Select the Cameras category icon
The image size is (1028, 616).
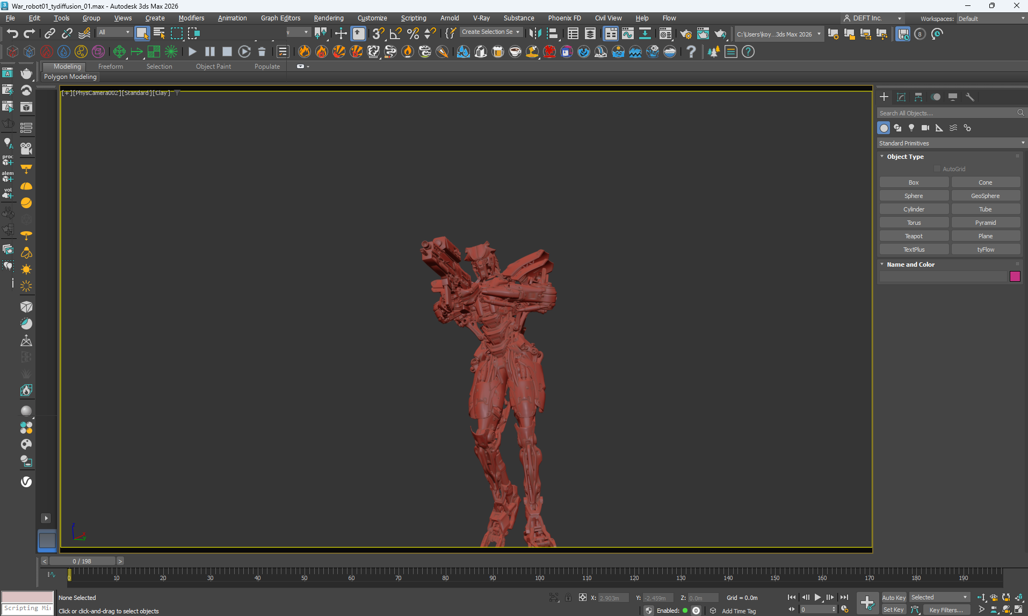pyautogui.click(x=925, y=128)
